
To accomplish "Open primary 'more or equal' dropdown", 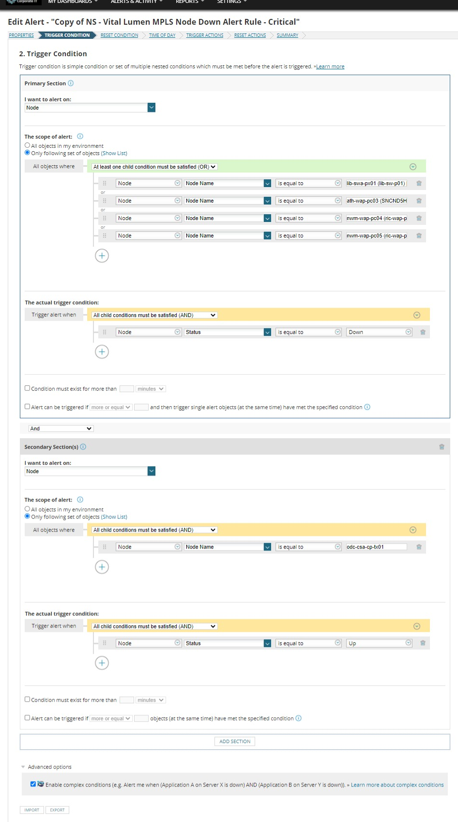I will 111,407.
